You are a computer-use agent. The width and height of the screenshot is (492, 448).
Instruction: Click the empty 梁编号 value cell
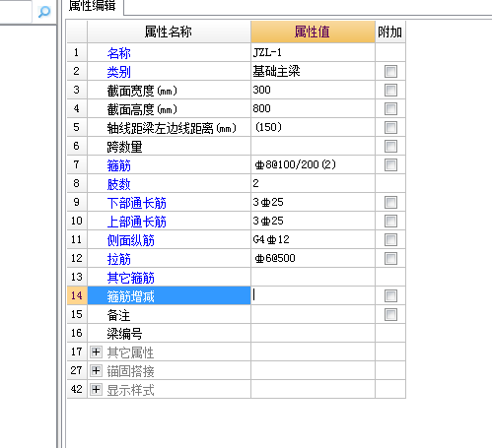point(313,333)
